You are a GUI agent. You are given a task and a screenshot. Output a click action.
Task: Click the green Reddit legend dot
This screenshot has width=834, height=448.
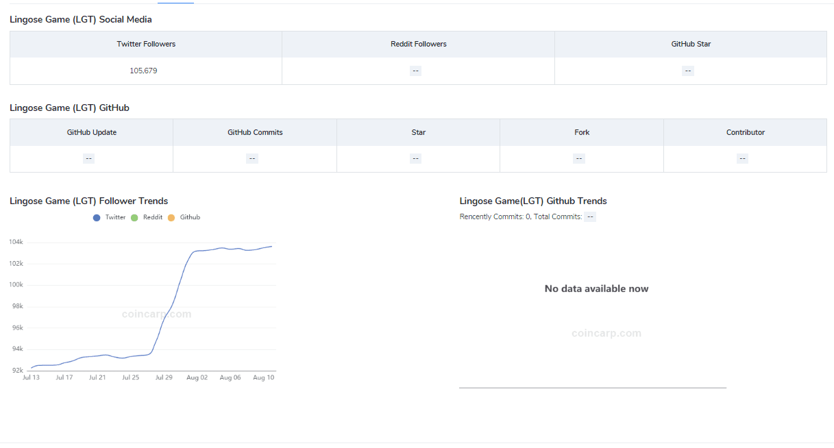click(x=134, y=218)
